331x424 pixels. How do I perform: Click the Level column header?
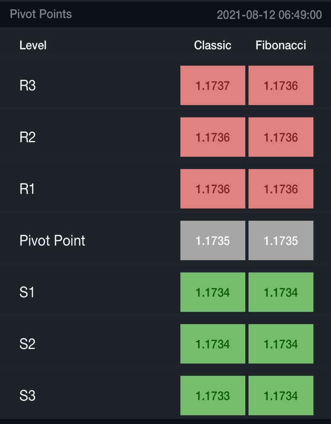(33, 46)
